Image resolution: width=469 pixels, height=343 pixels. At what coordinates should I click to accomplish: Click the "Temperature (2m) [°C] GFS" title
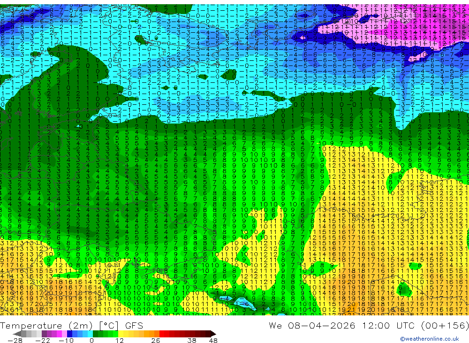(71, 325)
